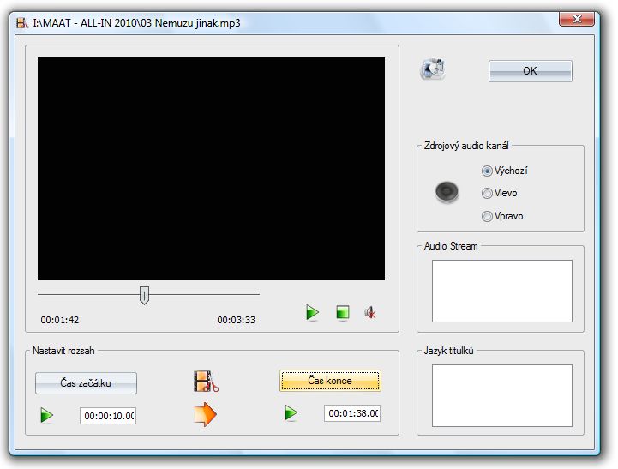Set the end time with Čas konce
Viewport: 618px width, 469px height.
(x=330, y=381)
